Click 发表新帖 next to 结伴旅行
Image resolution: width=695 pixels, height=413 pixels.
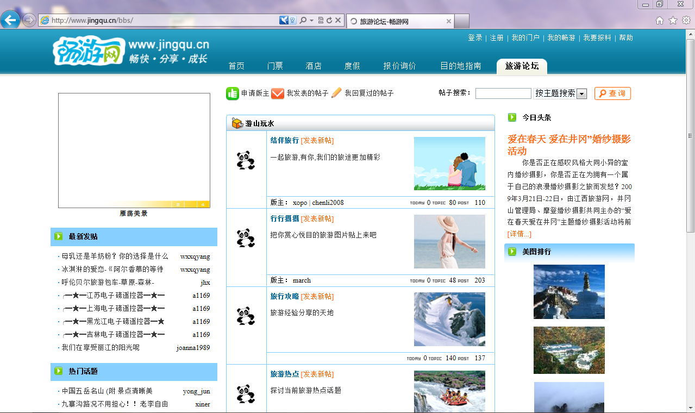click(317, 140)
